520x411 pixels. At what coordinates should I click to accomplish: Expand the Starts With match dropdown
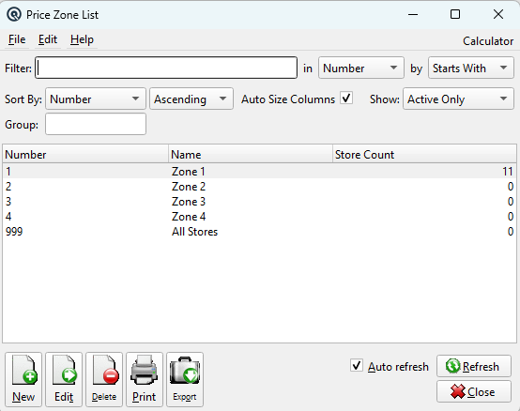click(471, 68)
